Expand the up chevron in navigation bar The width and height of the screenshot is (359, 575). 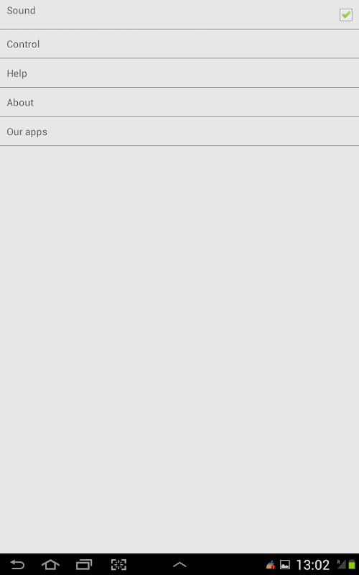(179, 565)
